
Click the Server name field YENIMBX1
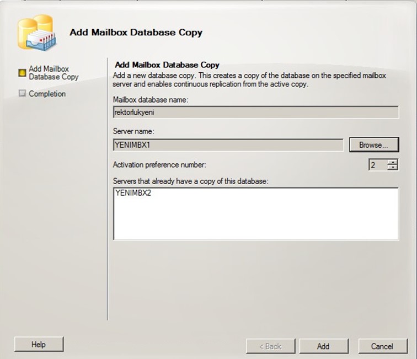[228, 145]
